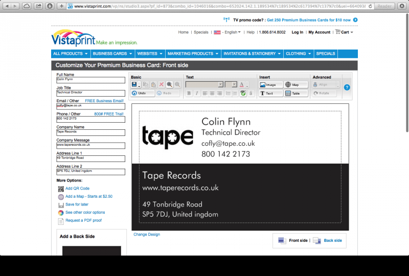Viewport: 409px width, 276px height.
Task: Click the Safari reload page icon
Action: (x=370, y=6)
